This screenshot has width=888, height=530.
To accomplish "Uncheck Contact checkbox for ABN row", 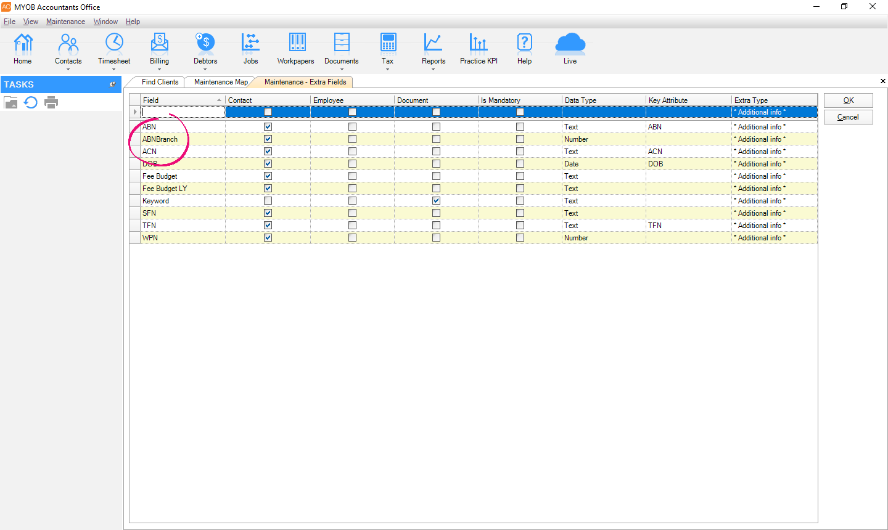I will point(268,127).
